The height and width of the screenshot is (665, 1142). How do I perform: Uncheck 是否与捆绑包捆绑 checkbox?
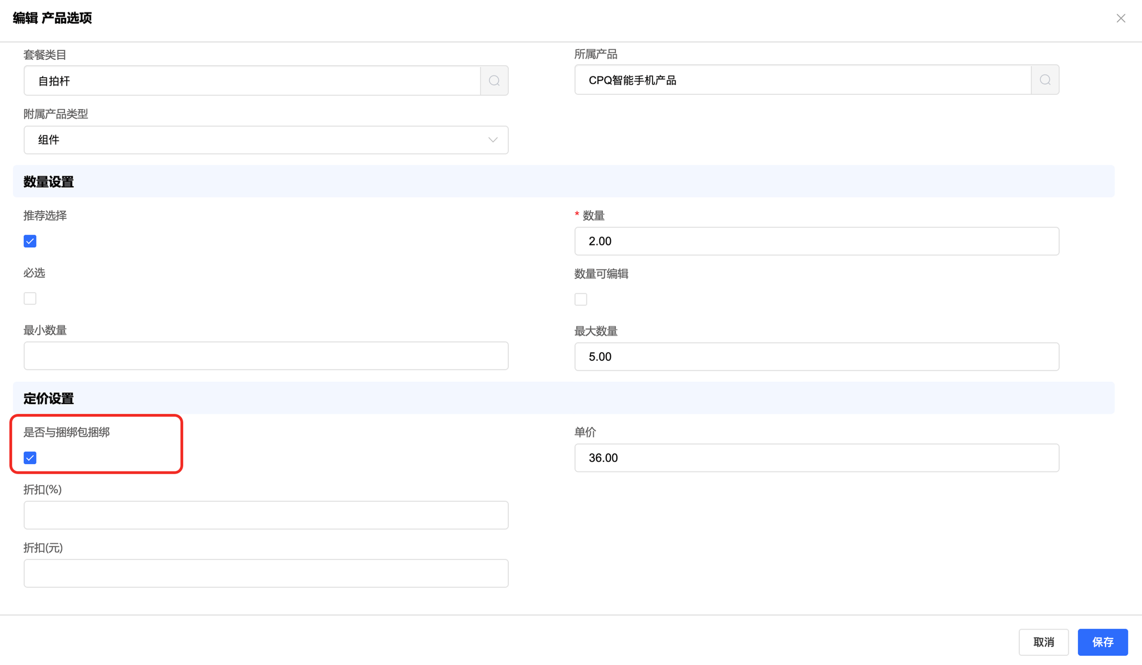[30, 458]
